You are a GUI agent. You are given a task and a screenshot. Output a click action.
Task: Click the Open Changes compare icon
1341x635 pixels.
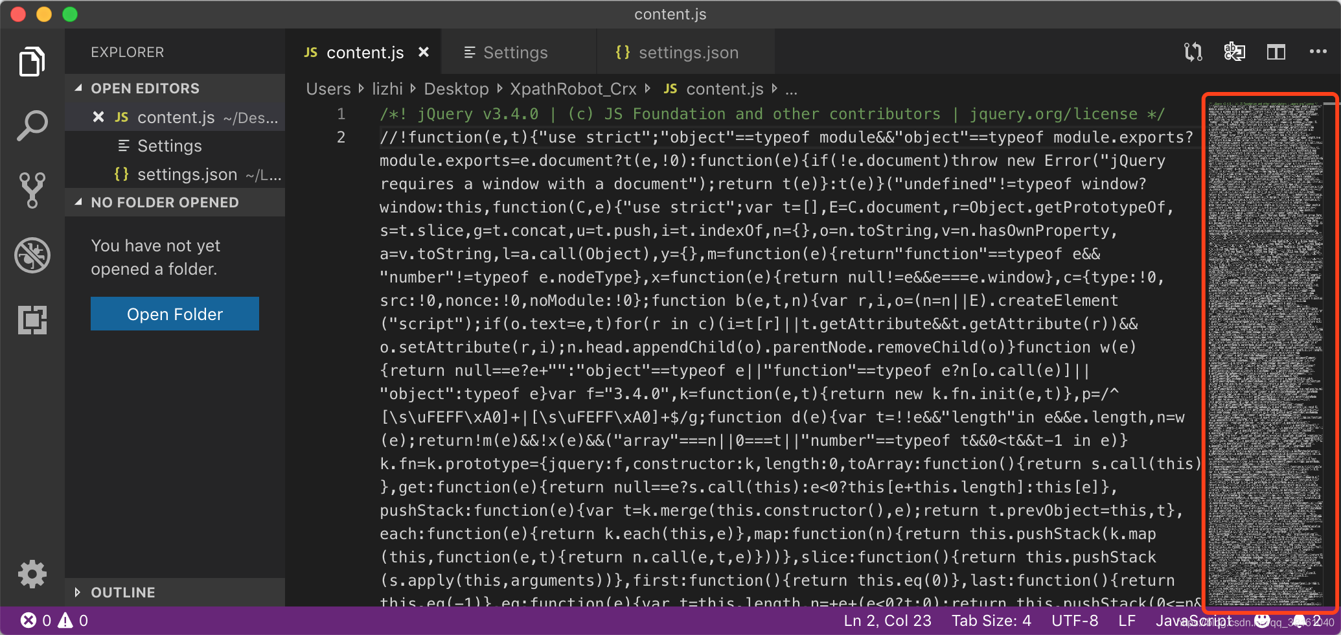1193,52
